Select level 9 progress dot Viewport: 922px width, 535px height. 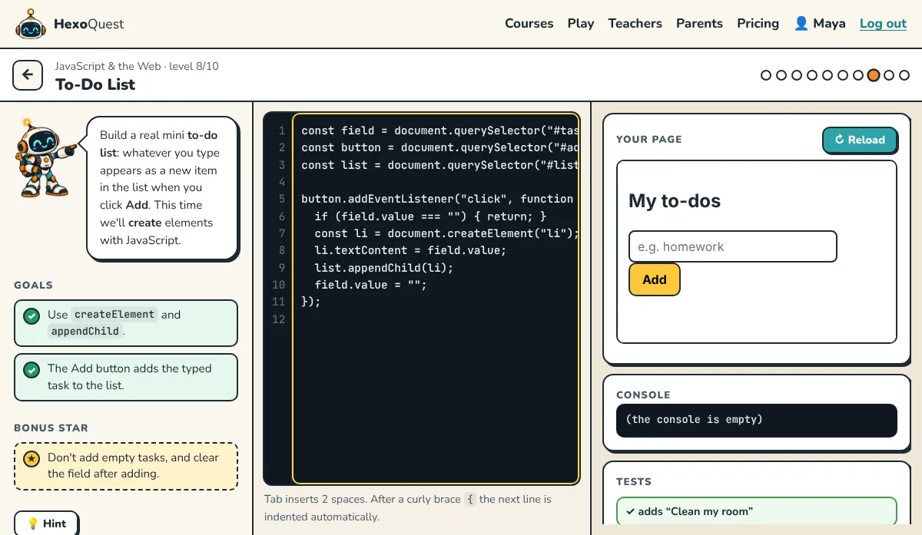889,75
